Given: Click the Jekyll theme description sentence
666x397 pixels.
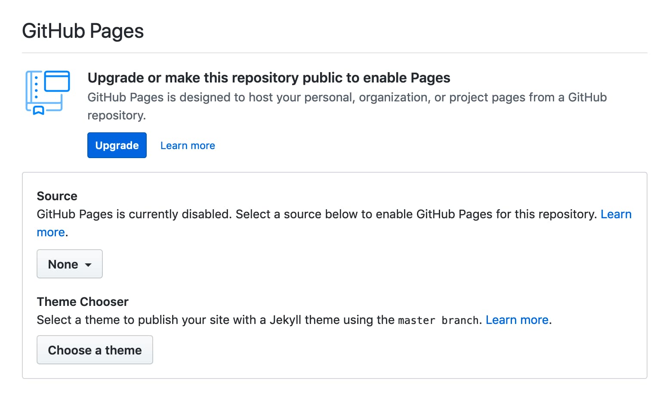Looking at the screenshot, I should click(215, 320).
